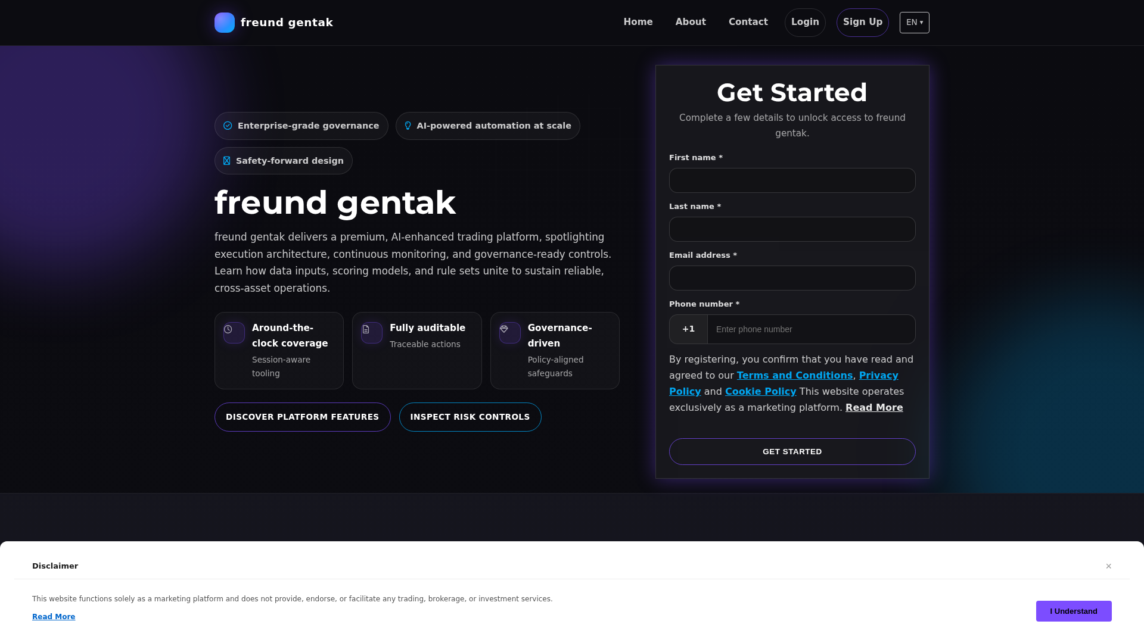Click the Session-aware tooling text
1144x643 pixels.
[281, 367]
